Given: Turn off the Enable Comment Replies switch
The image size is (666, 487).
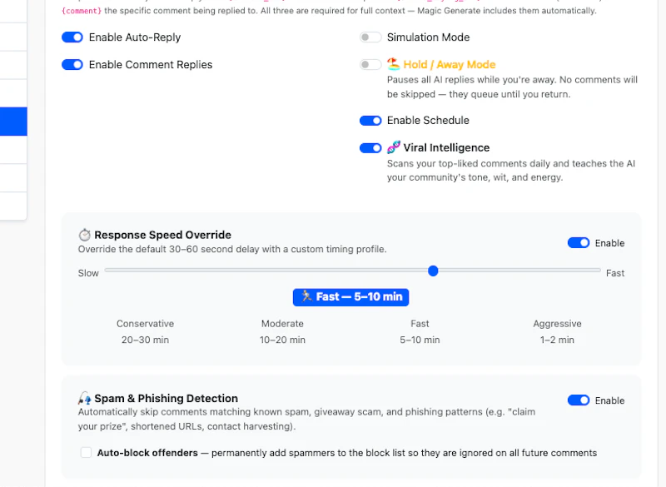Looking at the screenshot, I should [x=72, y=65].
